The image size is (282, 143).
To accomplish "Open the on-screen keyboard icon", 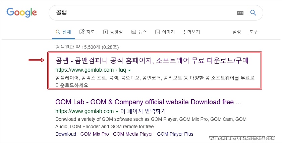I will [240, 13].
